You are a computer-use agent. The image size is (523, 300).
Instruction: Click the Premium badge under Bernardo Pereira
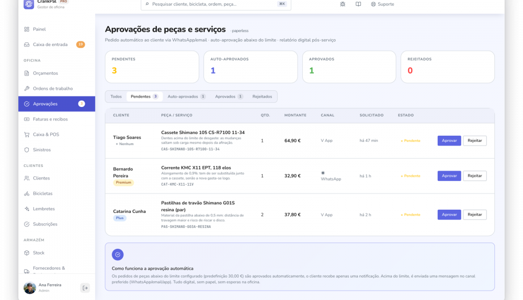pos(123,183)
